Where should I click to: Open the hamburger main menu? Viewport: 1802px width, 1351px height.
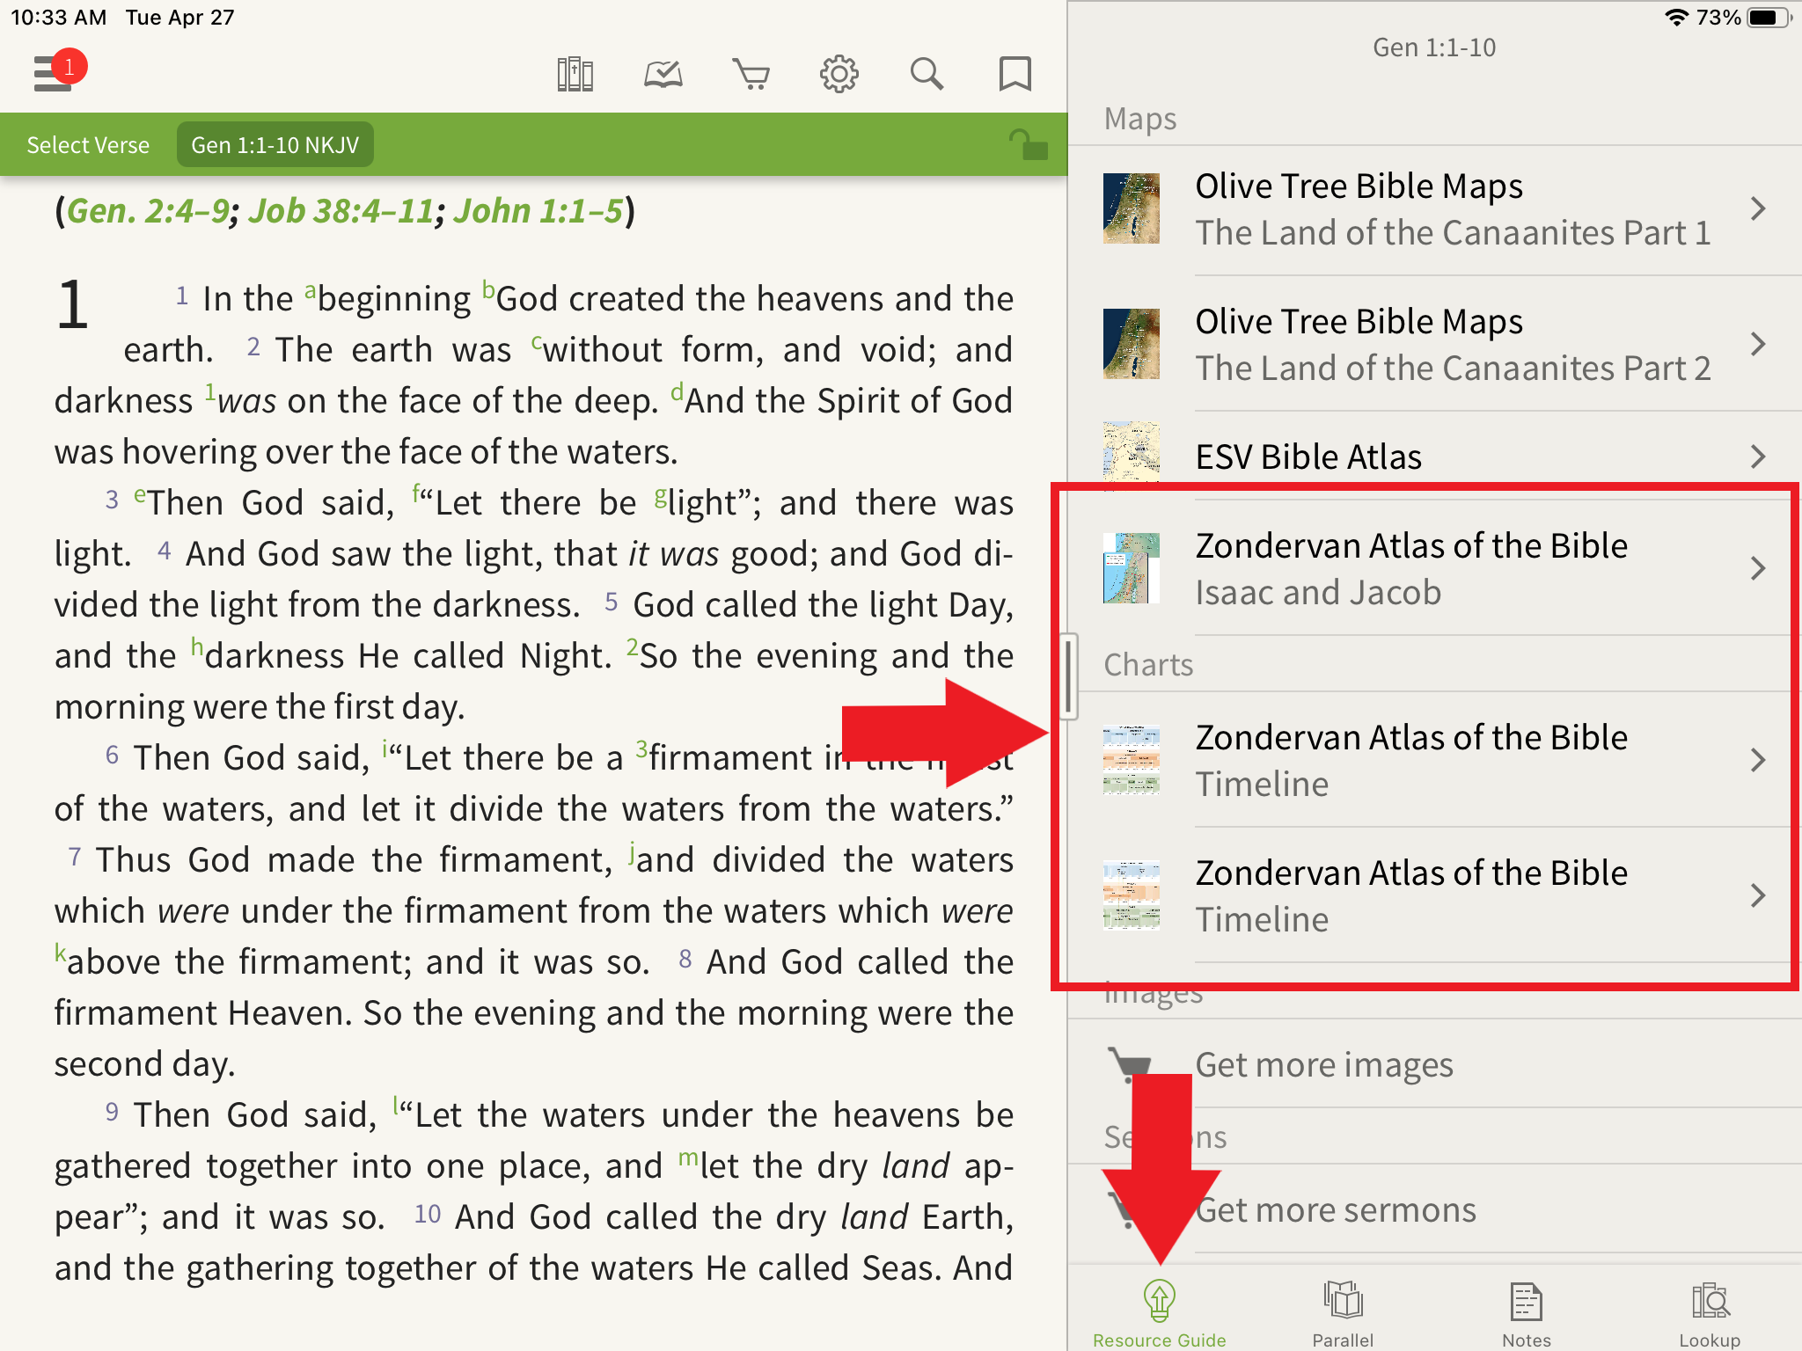tap(53, 74)
